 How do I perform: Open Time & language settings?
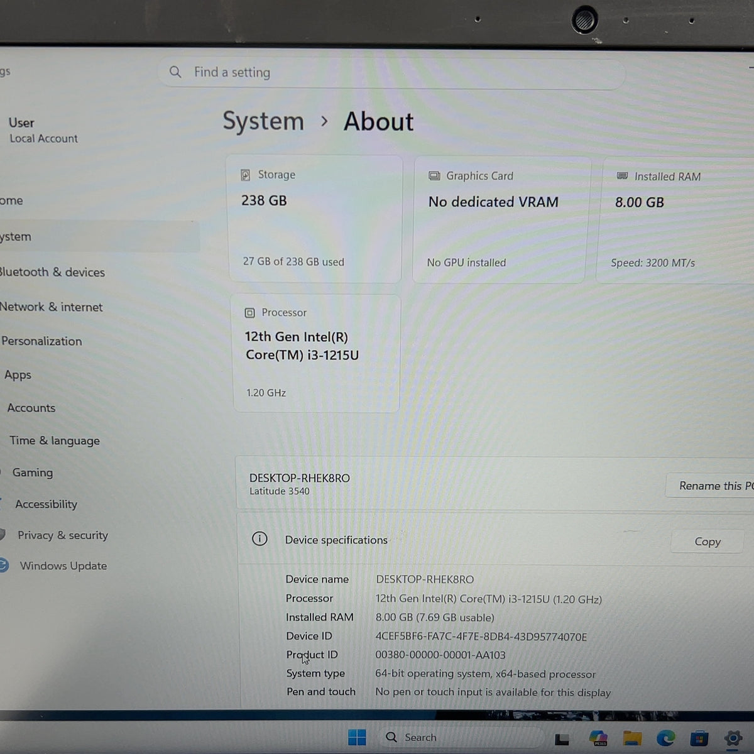pyautogui.click(x=55, y=440)
